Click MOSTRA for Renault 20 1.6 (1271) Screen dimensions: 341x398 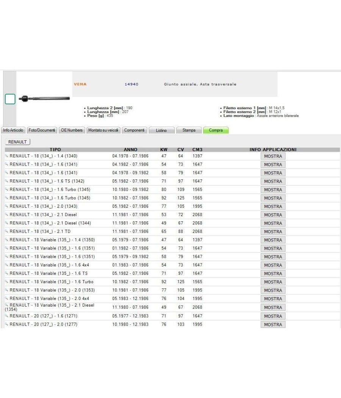coord(273,316)
